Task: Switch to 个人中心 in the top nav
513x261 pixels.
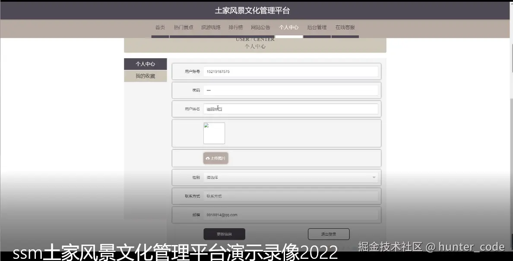Action: 288,28
